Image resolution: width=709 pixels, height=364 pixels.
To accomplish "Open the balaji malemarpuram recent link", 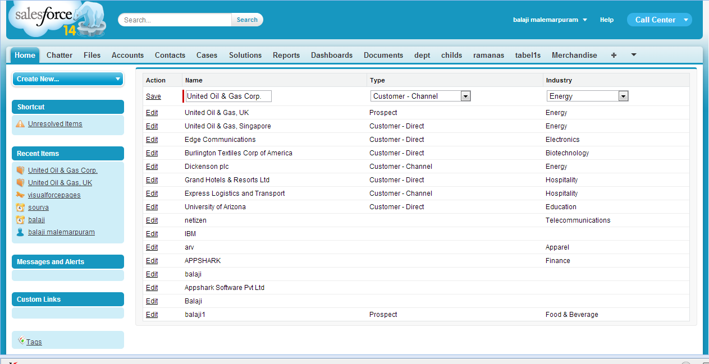I will pyautogui.click(x=61, y=232).
